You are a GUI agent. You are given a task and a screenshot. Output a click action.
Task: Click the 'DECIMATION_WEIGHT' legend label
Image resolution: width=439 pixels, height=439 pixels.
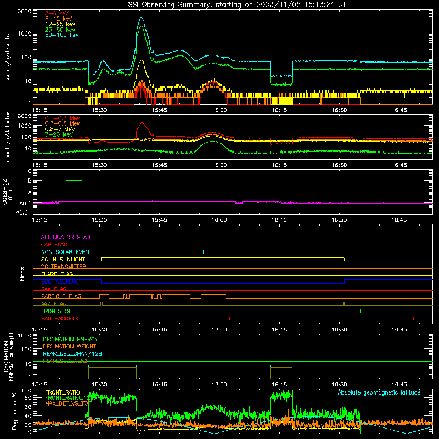70,346
